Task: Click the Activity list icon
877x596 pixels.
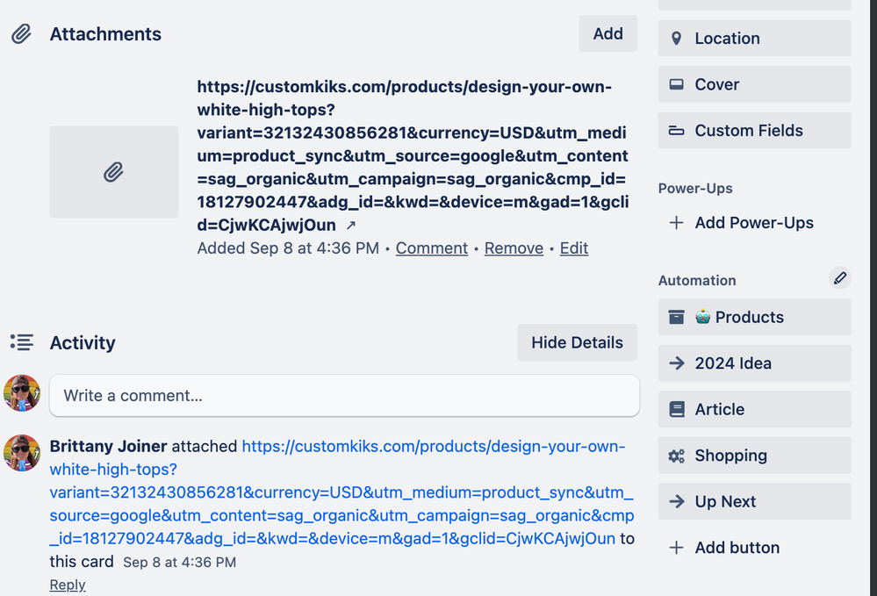Action: (x=21, y=342)
